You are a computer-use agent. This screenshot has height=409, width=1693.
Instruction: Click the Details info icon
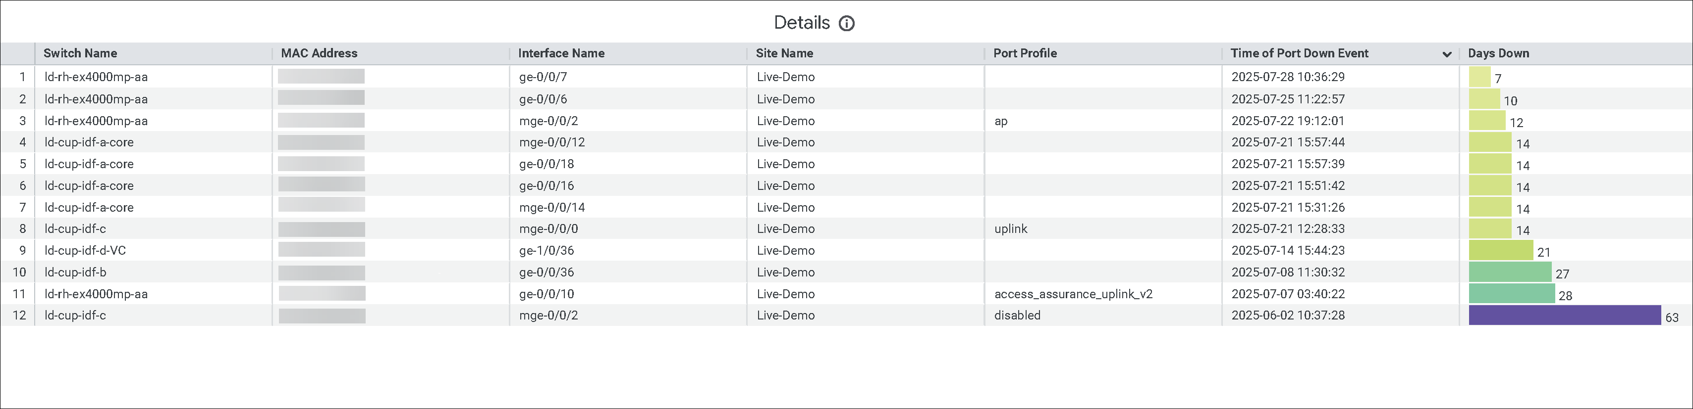[846, 24]
